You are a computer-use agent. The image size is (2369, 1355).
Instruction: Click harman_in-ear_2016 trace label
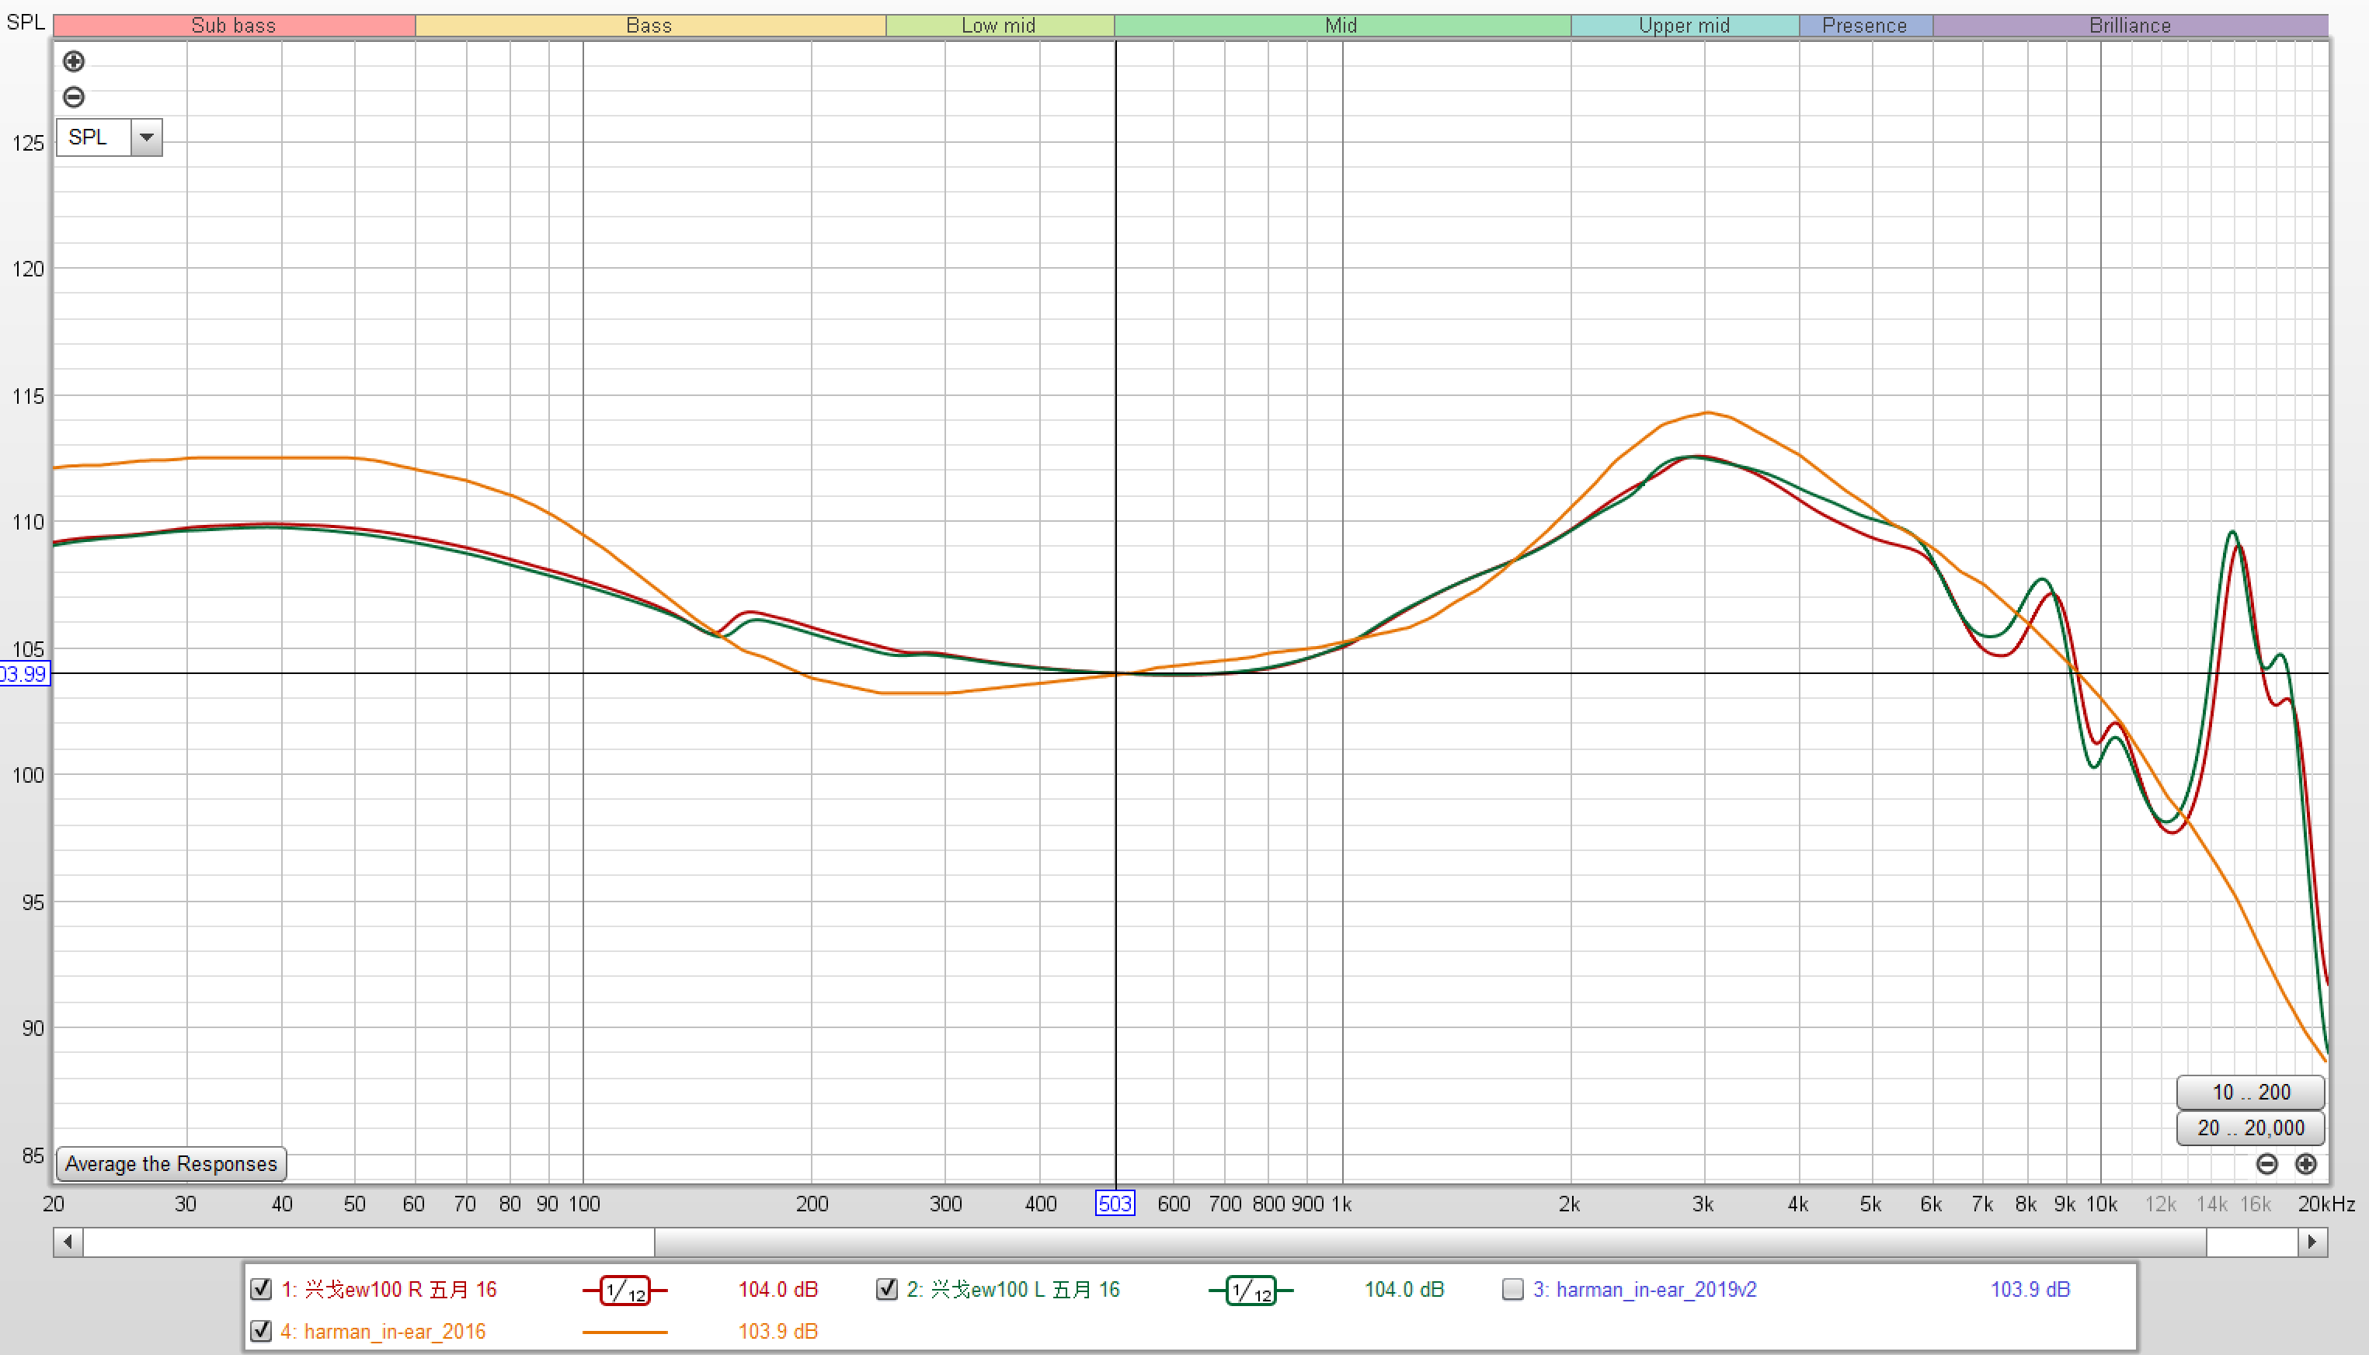[383, 1332]
